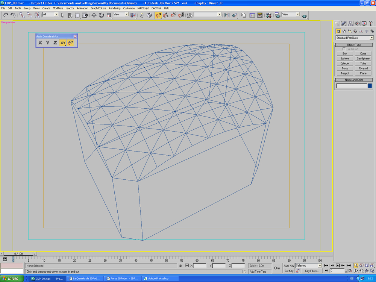This screenshot has width=376, height=282.
Task: Select the Unlink Selection tool
Action: (29, 15)
